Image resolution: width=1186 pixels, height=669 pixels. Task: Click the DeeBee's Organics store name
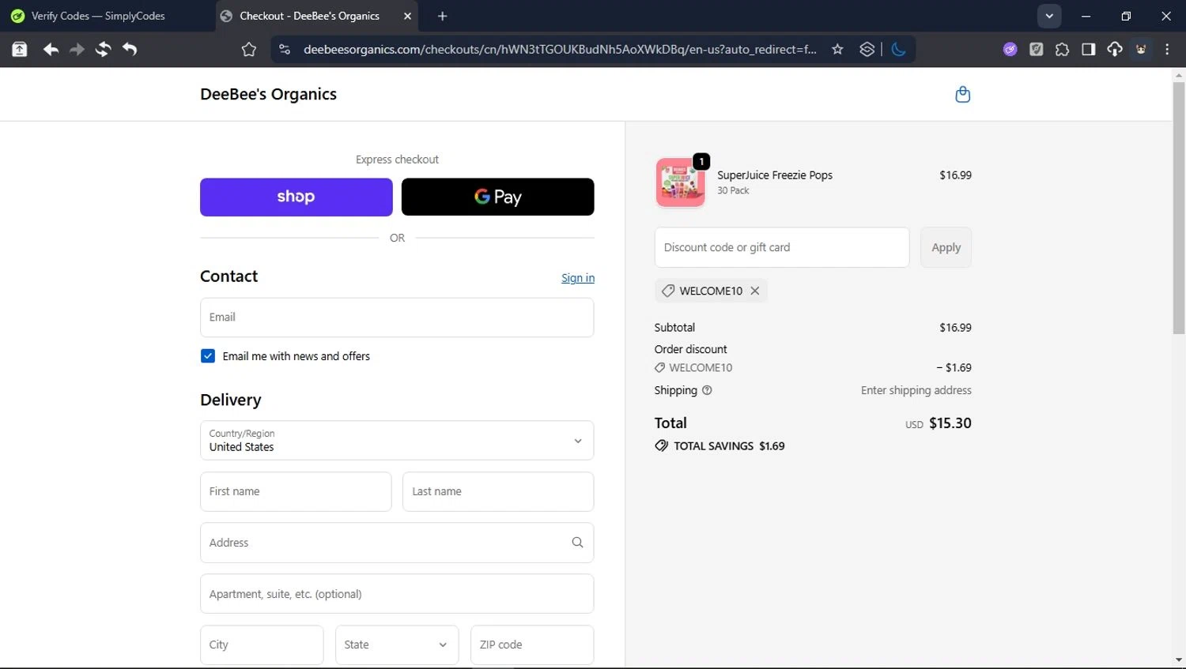click(x=268, y=94)
